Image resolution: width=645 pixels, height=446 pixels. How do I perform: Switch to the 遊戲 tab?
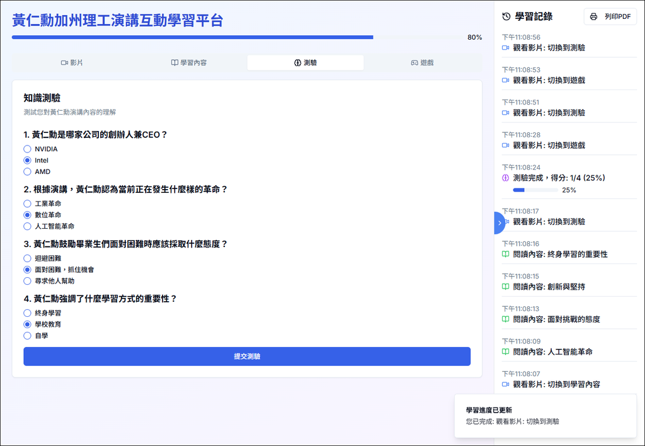[x=422, y=62]
